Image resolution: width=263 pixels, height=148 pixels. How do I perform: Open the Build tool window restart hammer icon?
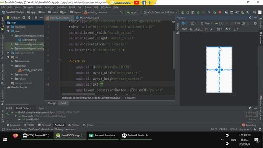7,114
